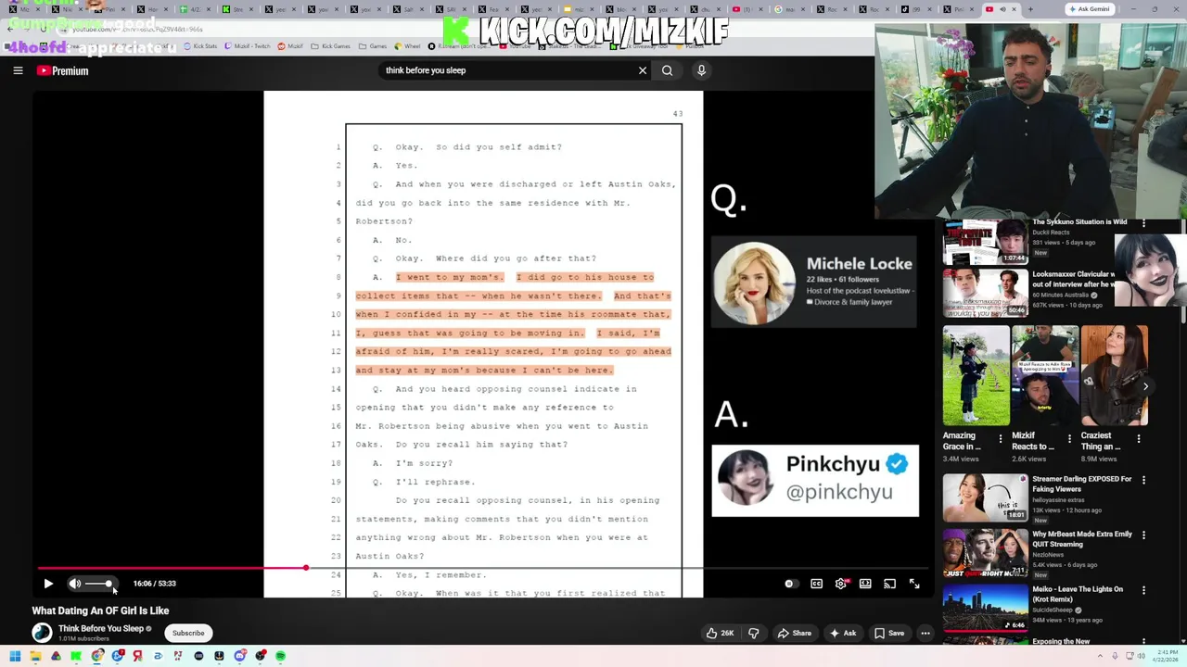Run search with the magnifier icon
The width and height of the screenshot is (1187, 667).
tap(667, 70)
